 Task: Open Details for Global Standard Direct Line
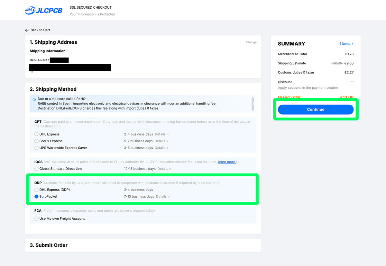pos(164,169)
